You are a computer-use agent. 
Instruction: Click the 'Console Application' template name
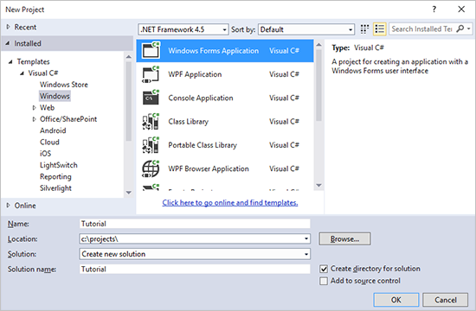pos(201,98)
